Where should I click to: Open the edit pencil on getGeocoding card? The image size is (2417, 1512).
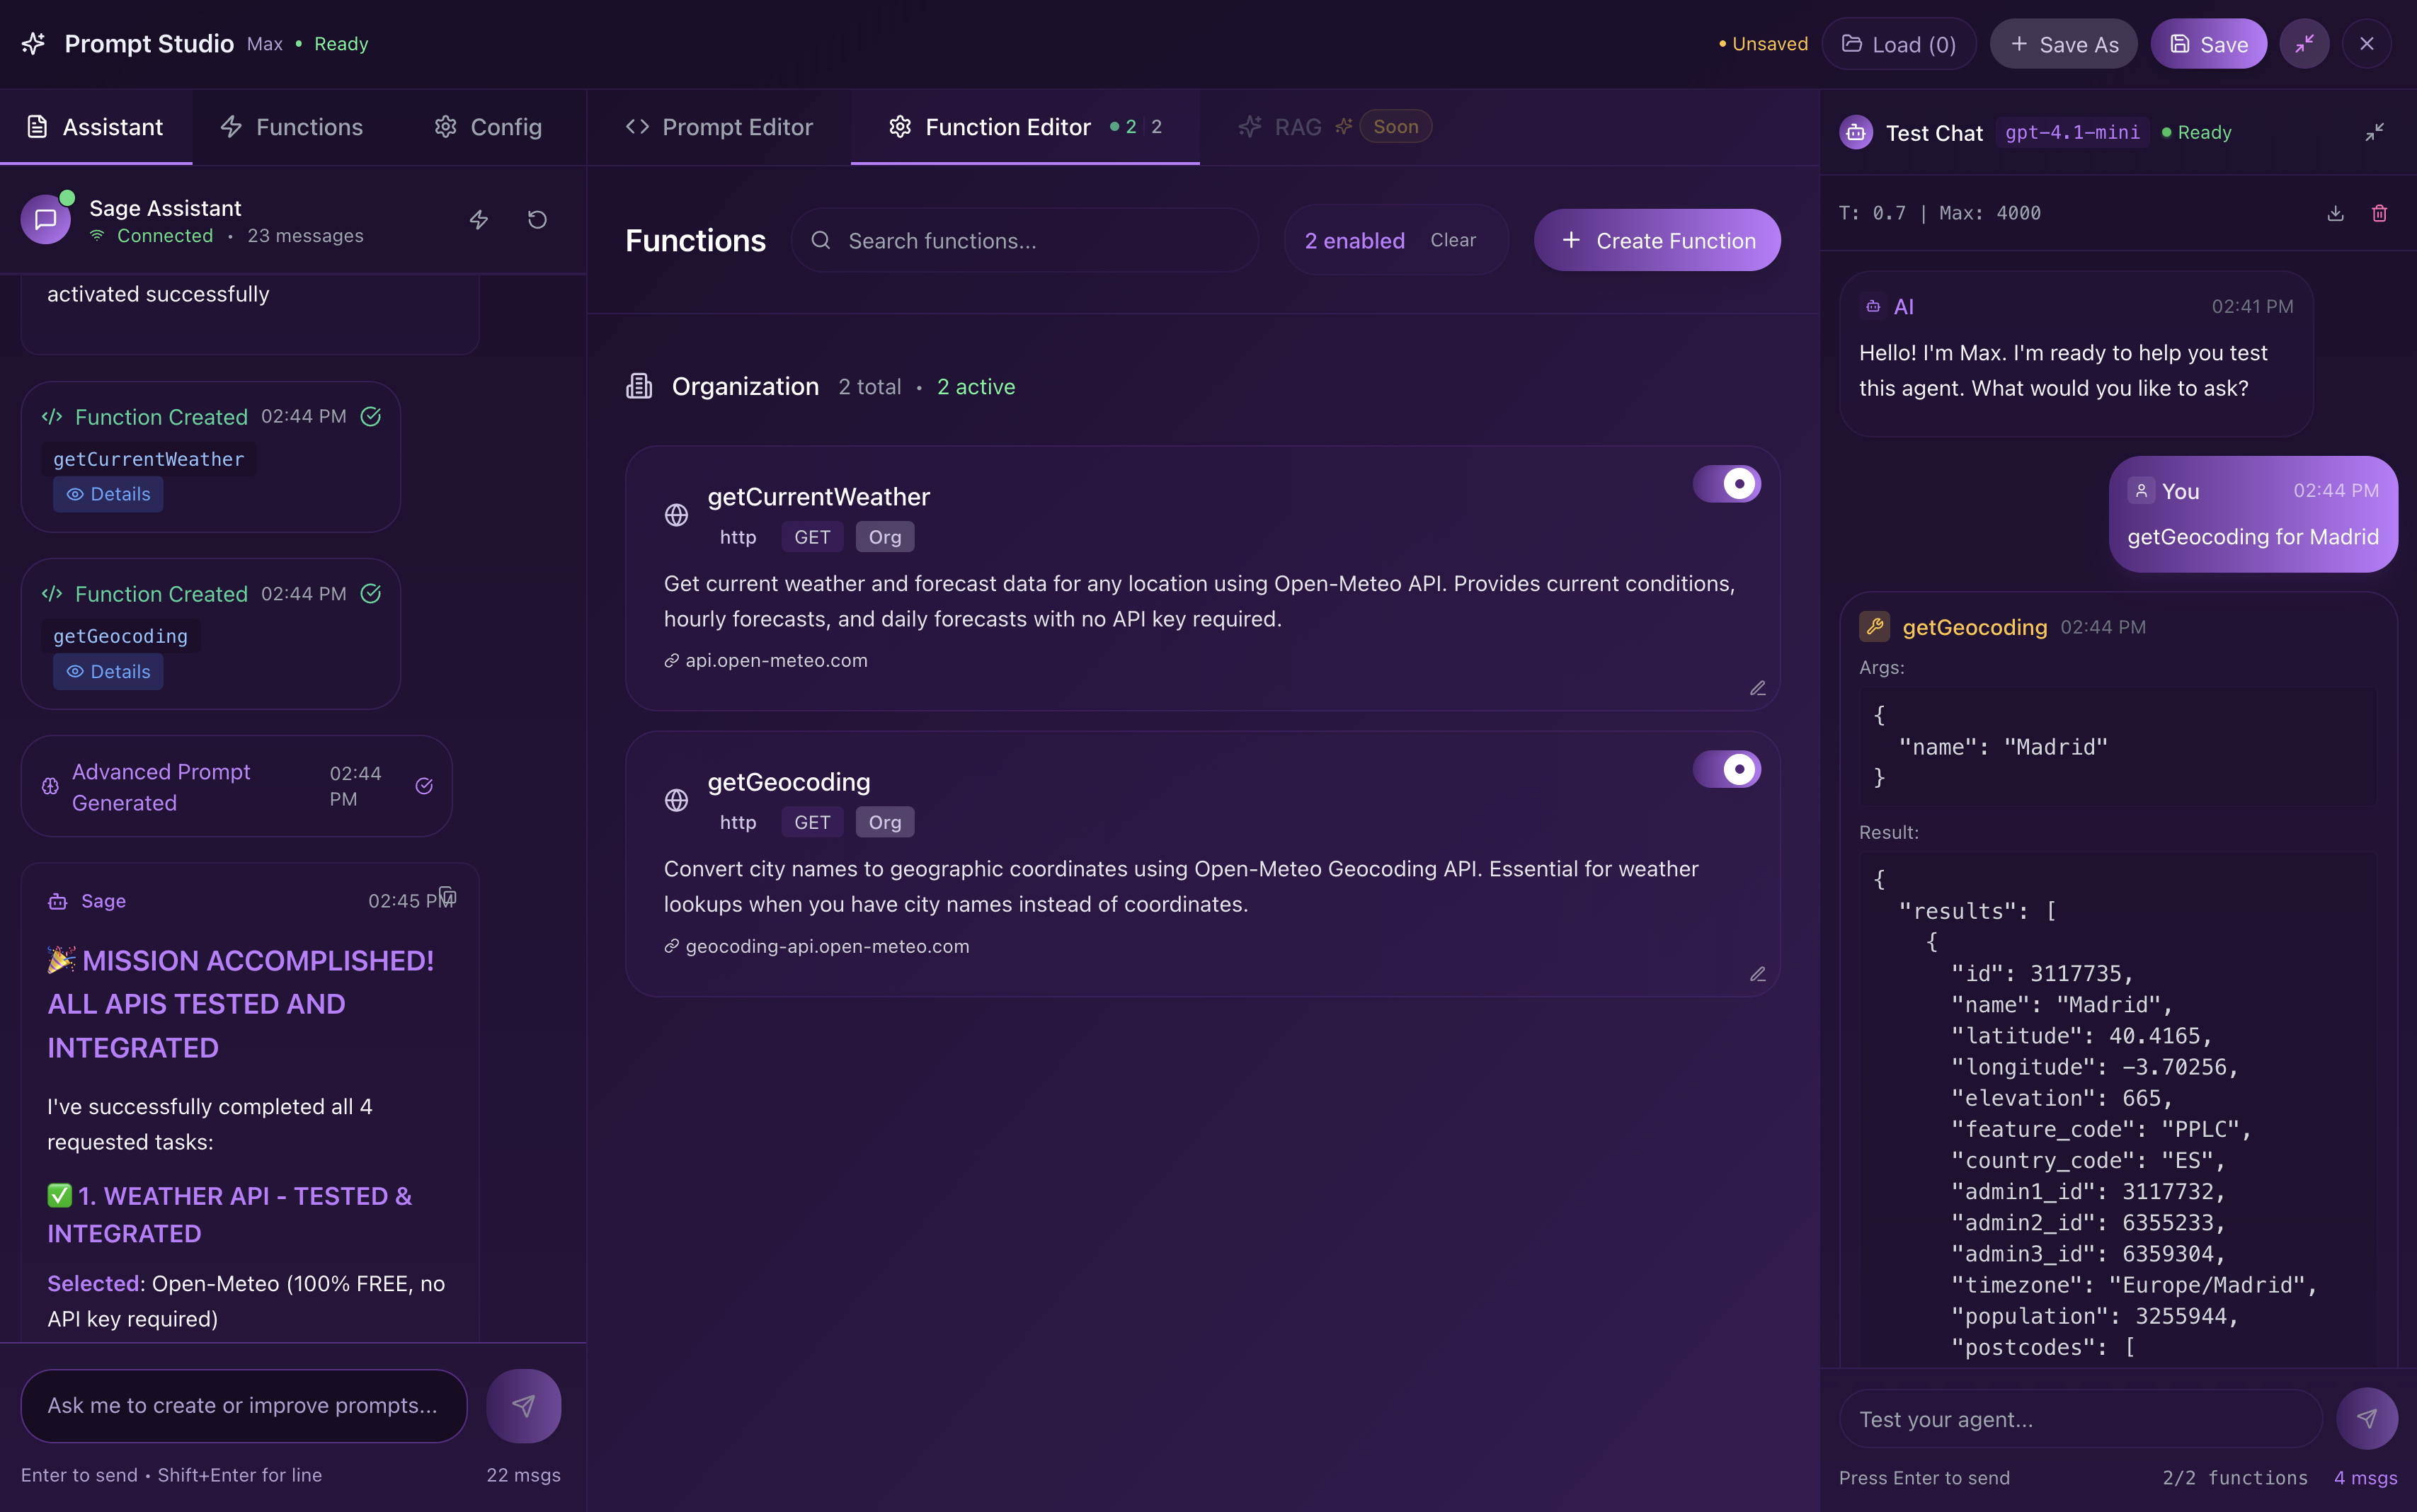(1757, 973)
